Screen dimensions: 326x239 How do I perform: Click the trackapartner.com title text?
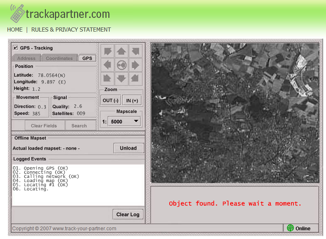pos(68,14)
